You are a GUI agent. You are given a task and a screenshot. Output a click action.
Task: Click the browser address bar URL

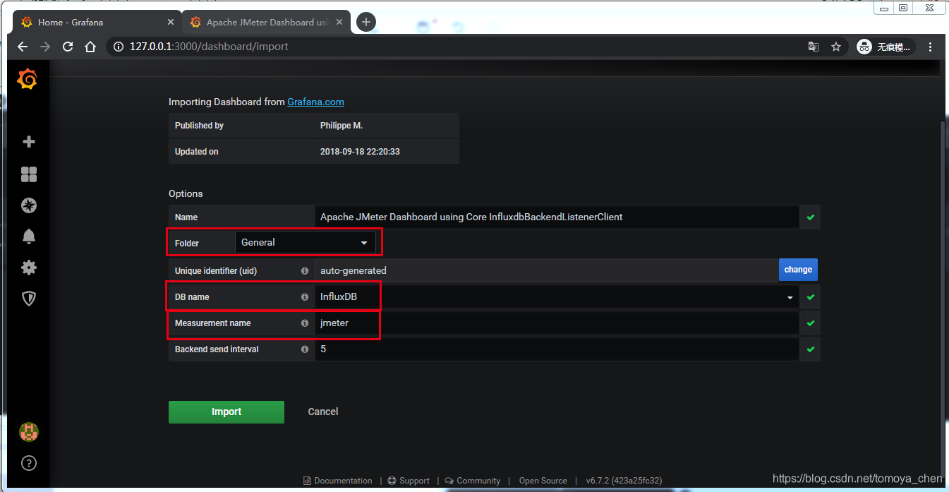(209, 47)
